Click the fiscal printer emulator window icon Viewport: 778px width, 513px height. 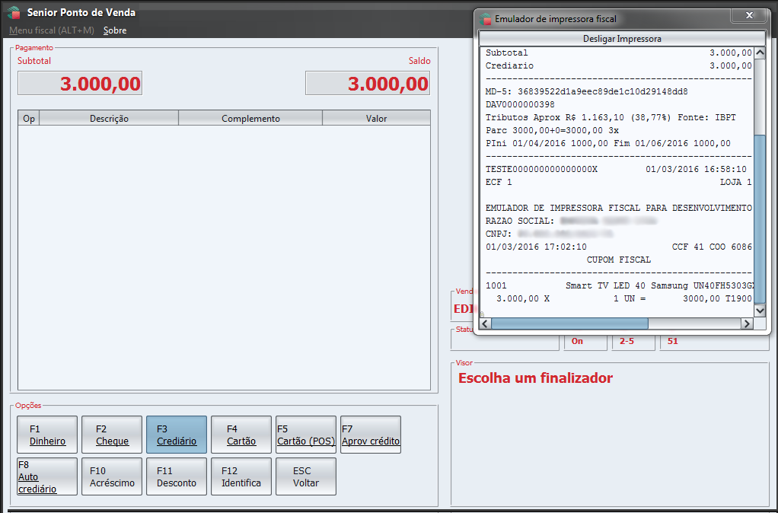coord(485,19)
